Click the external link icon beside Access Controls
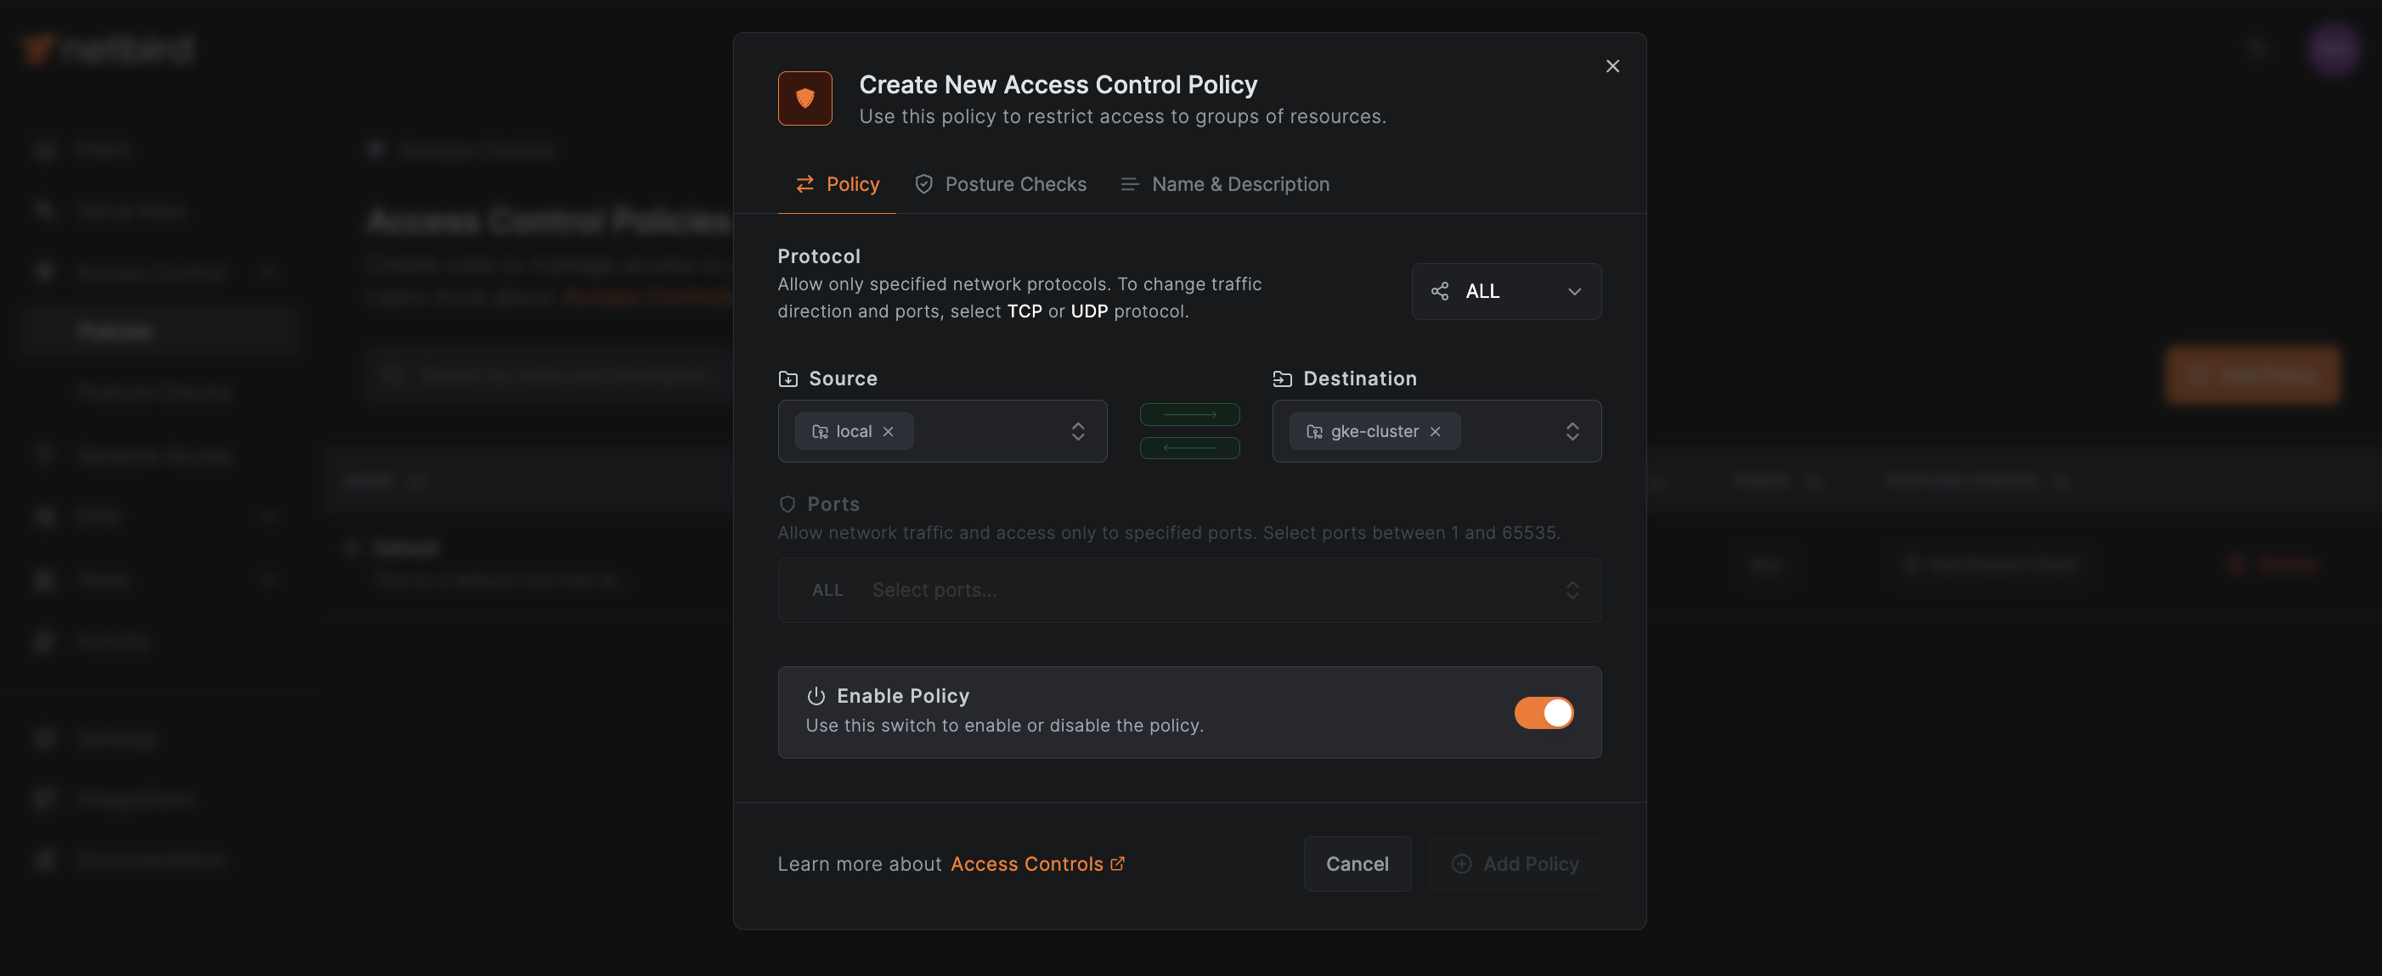This screenshot has width=2382, height=976. coord(1118,863)
